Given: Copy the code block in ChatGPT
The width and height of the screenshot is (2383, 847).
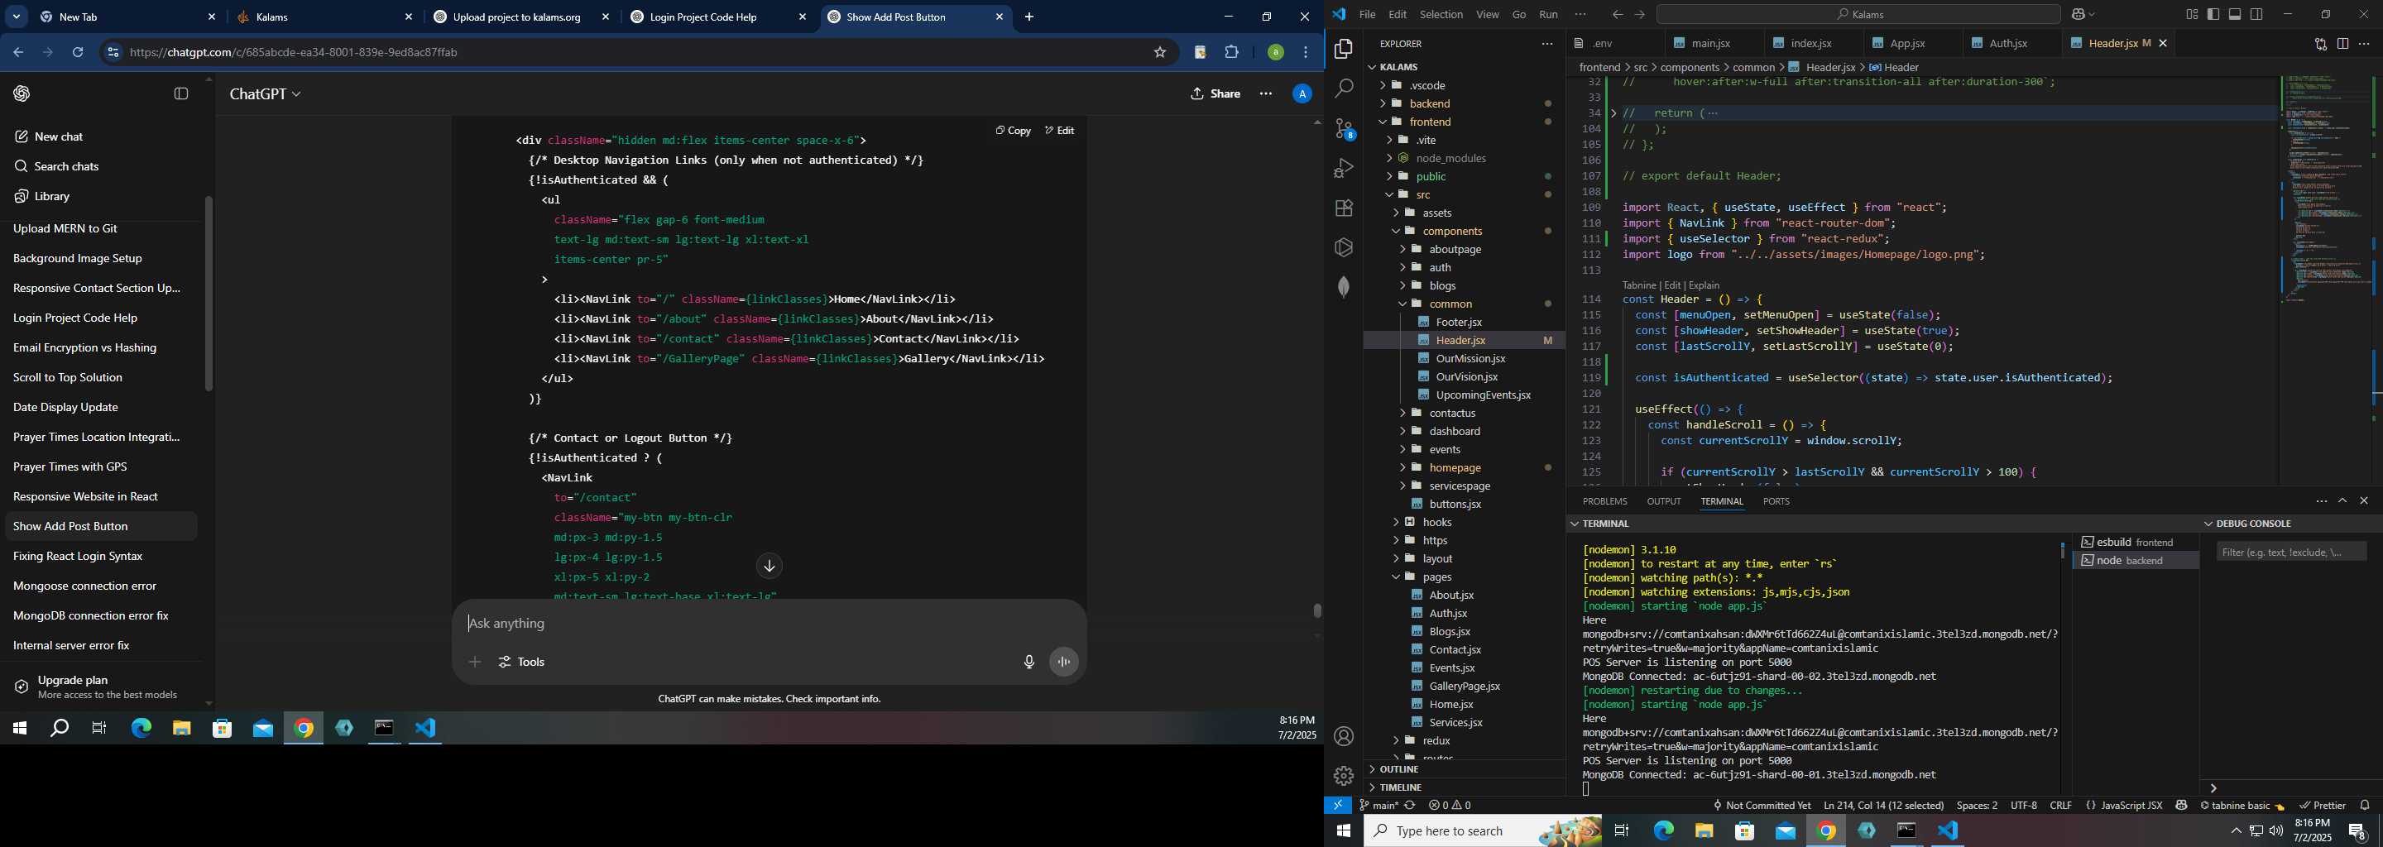Looking at the screenshot, I should pos(1013,131).
